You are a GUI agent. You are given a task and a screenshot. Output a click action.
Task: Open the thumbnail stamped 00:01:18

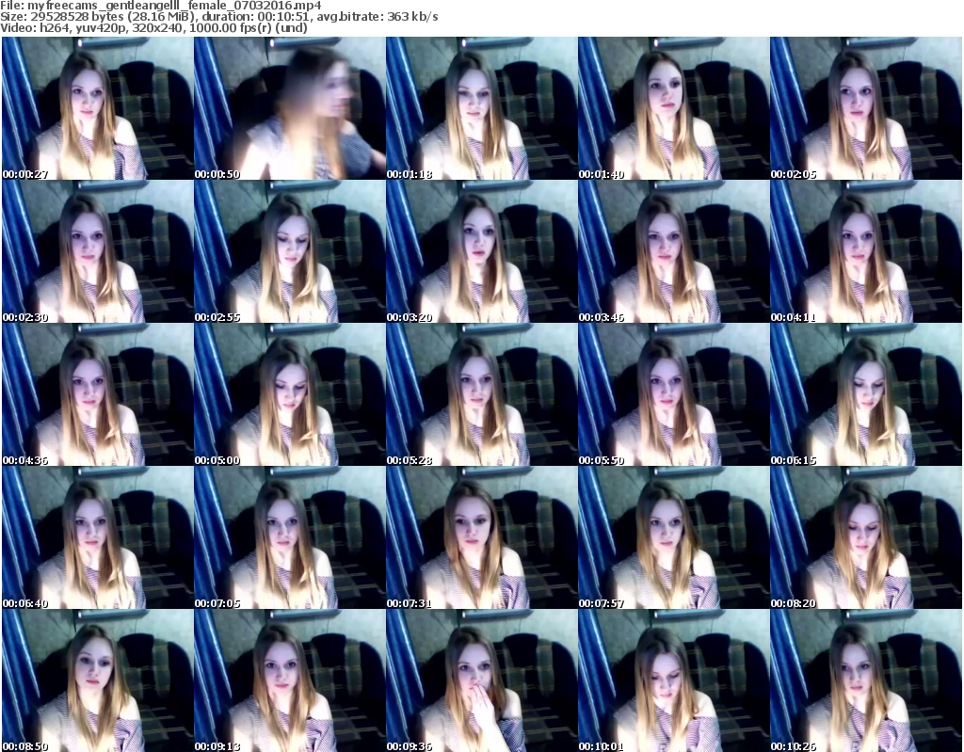coord(481,109)
